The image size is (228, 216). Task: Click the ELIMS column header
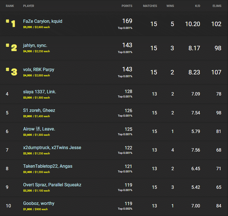click(217, 6)
